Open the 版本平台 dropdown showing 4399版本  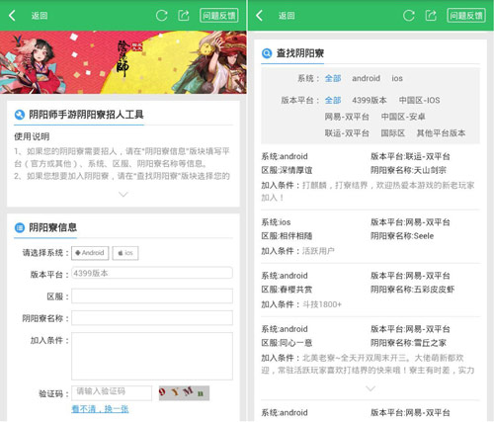click(x=152, y=273)
